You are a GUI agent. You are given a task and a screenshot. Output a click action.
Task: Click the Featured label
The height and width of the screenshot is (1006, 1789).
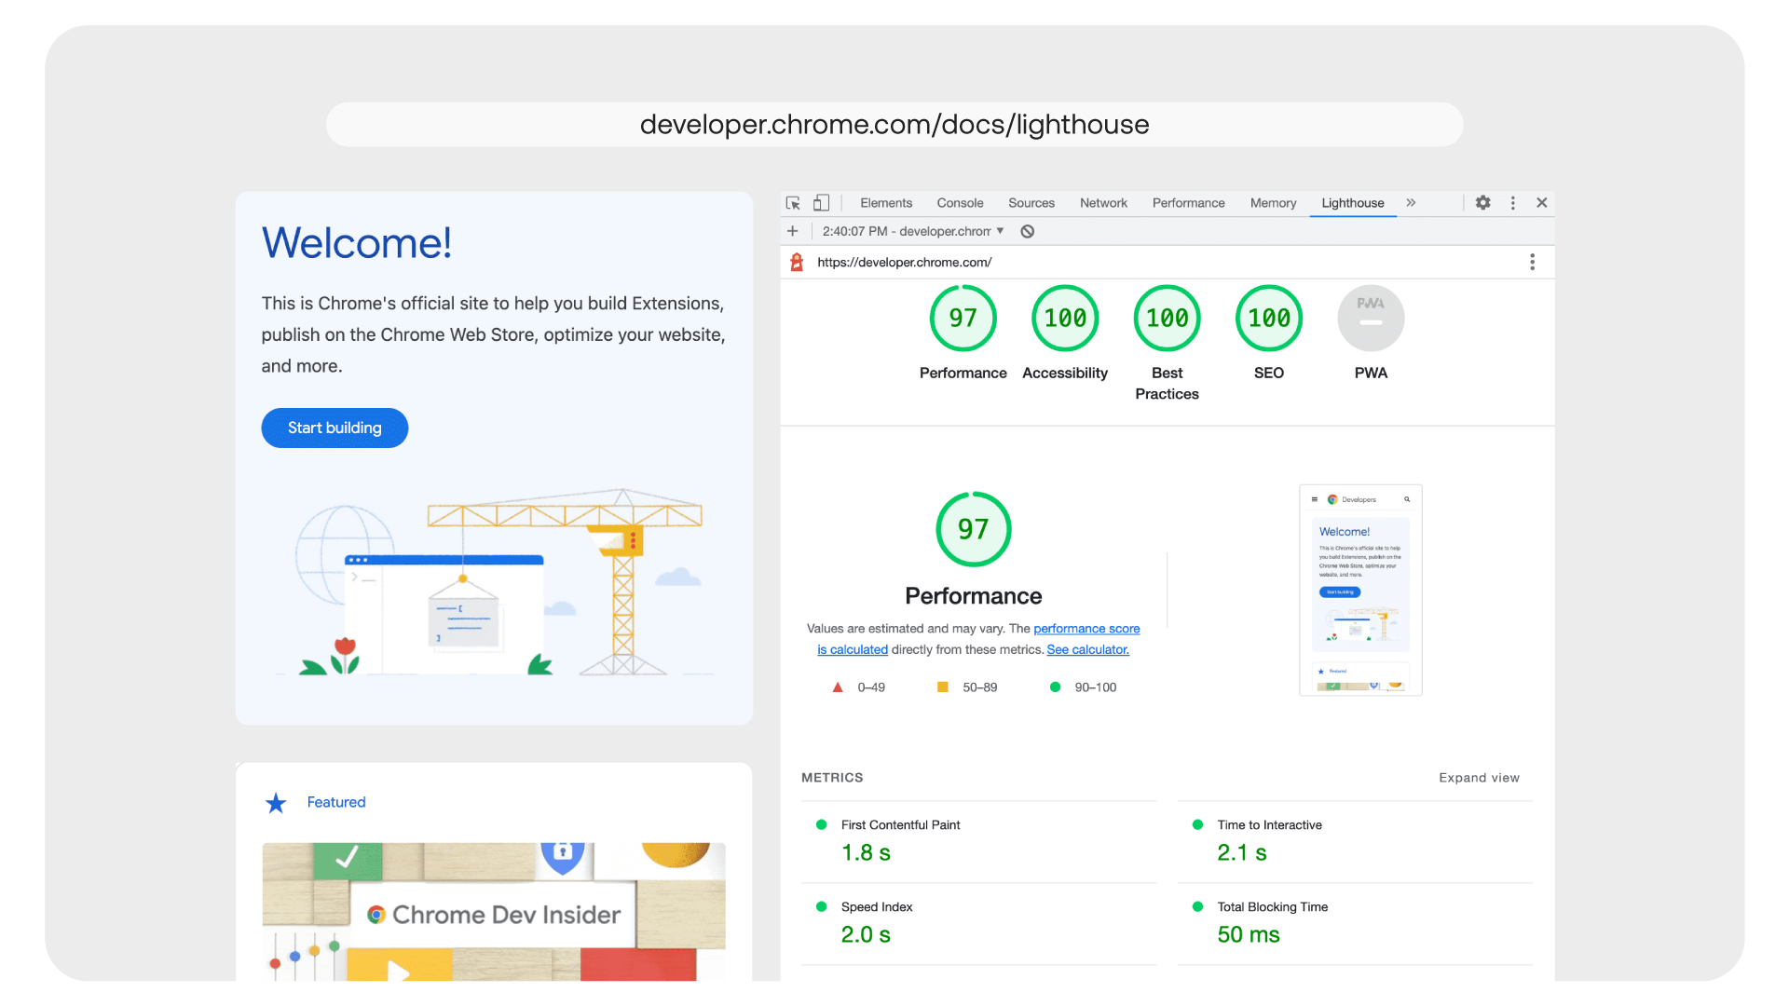[336, 802]
